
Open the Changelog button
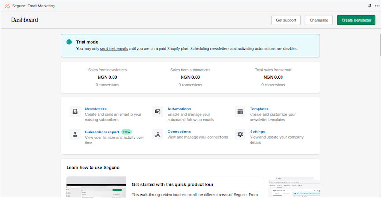(x=319, y=20)
